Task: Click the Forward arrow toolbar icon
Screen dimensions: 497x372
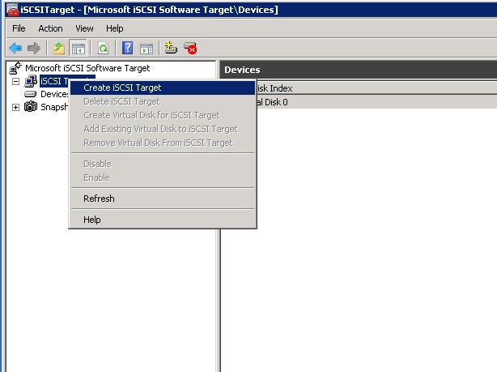Action: [33, 49]
